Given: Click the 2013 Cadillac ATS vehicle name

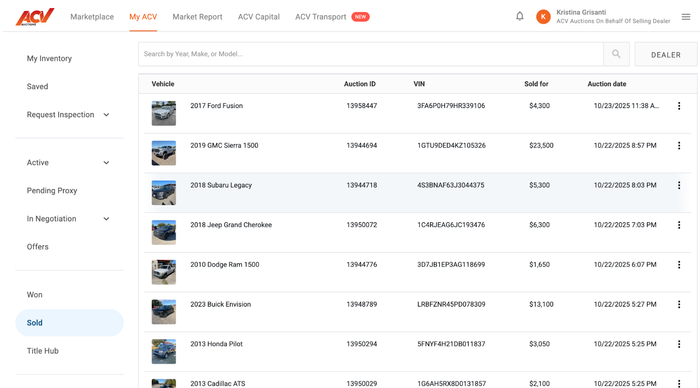Looking at the screenshot, I should (x=218, y=384).
